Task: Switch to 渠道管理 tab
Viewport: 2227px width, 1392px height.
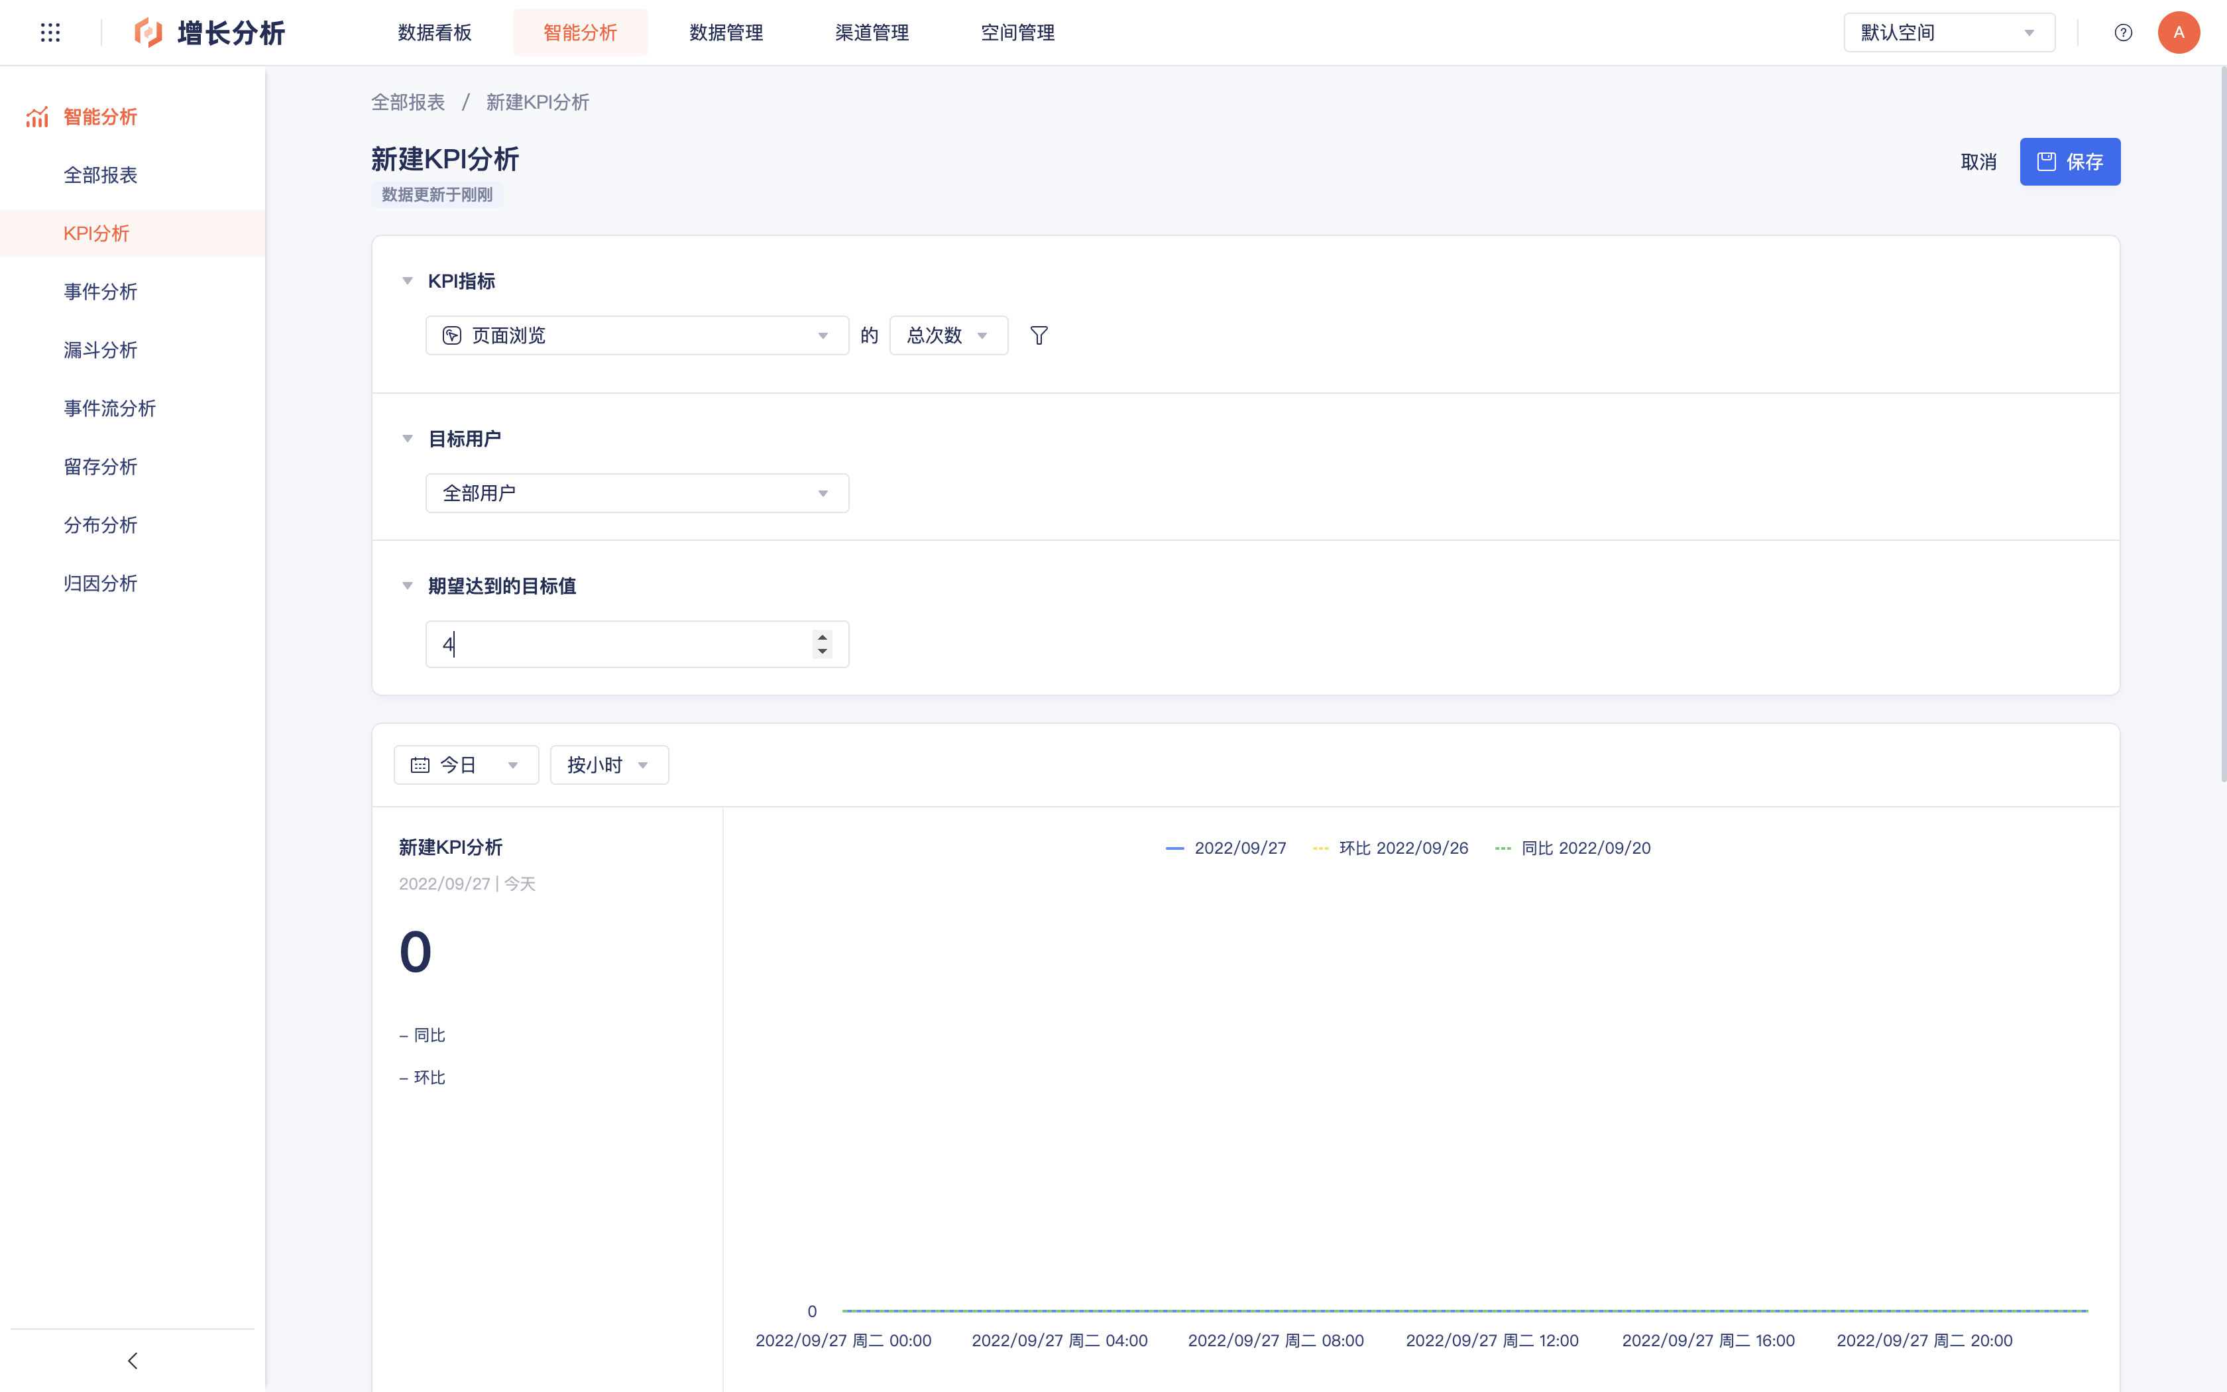Action: coord(872,33)
